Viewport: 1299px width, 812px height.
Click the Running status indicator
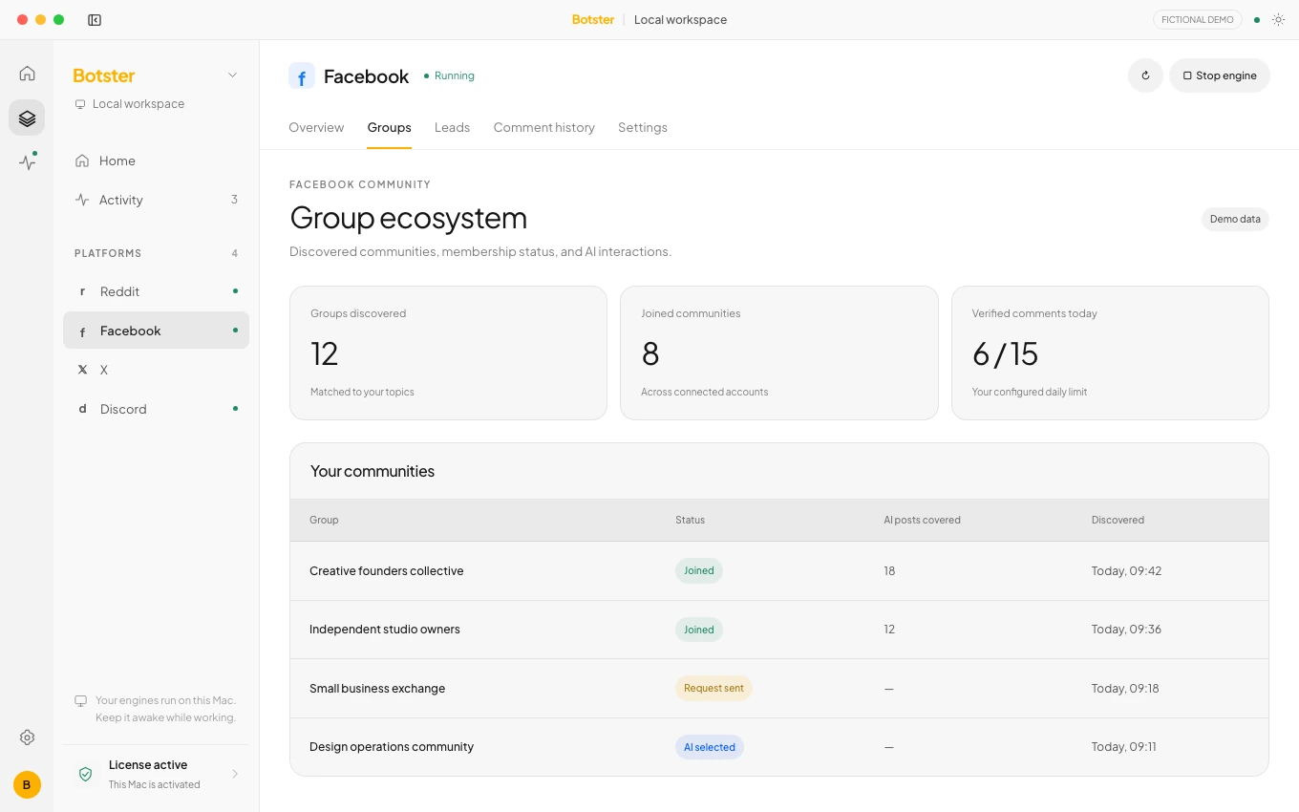449,75
